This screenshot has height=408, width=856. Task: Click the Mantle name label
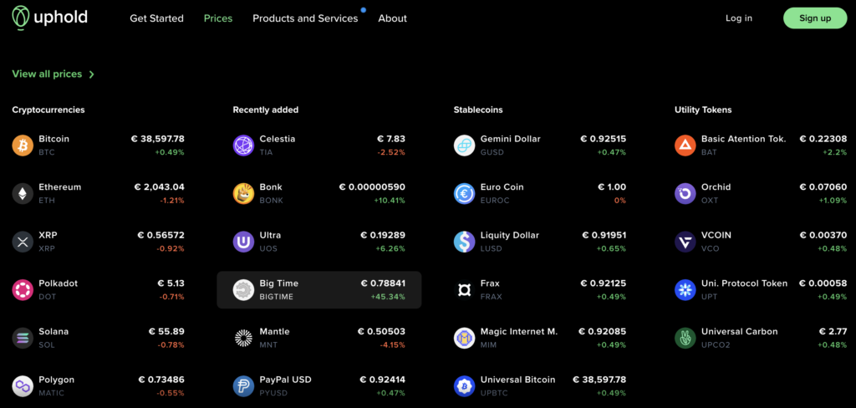pos(274,332)
